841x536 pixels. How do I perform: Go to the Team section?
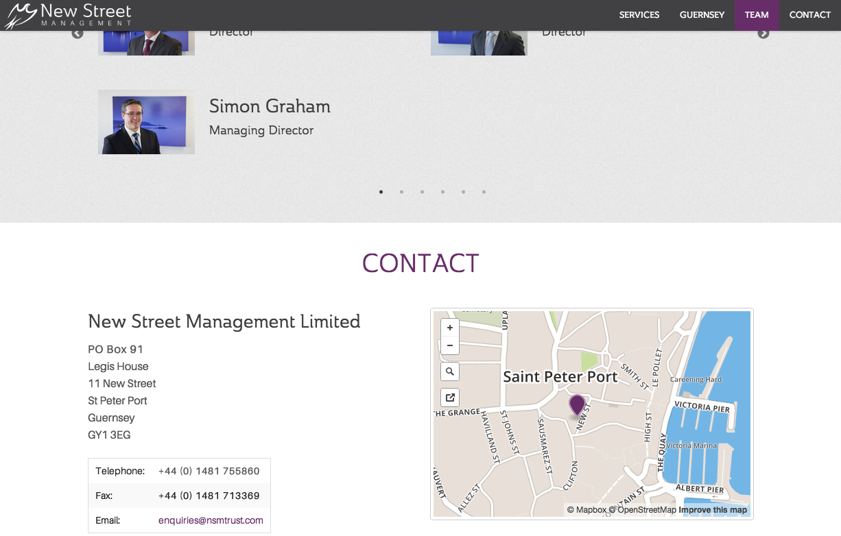(757, 15)
